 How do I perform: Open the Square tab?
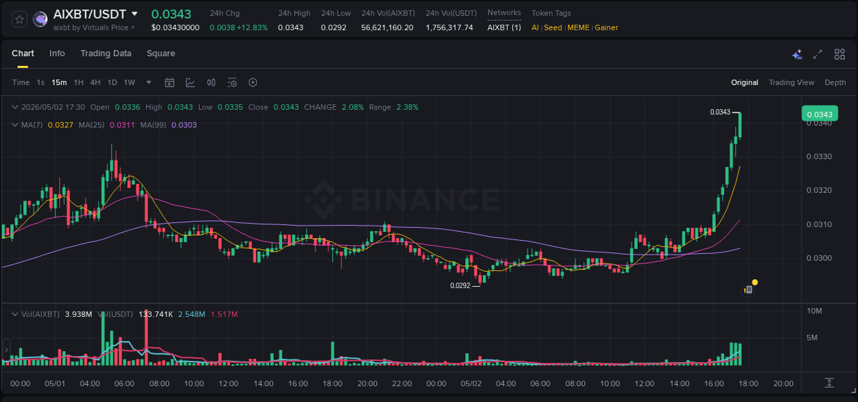pyautogui.click(x=161, y=54)
